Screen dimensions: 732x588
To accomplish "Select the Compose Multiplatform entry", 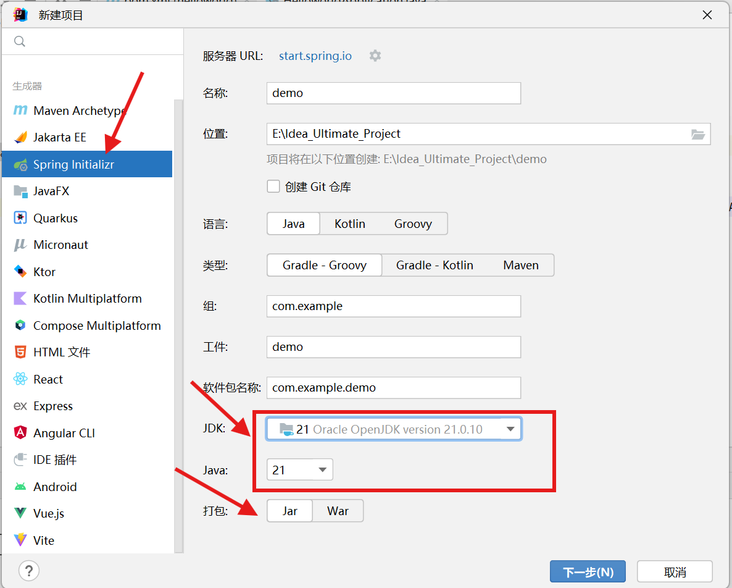I will click(x=87, y=325).
